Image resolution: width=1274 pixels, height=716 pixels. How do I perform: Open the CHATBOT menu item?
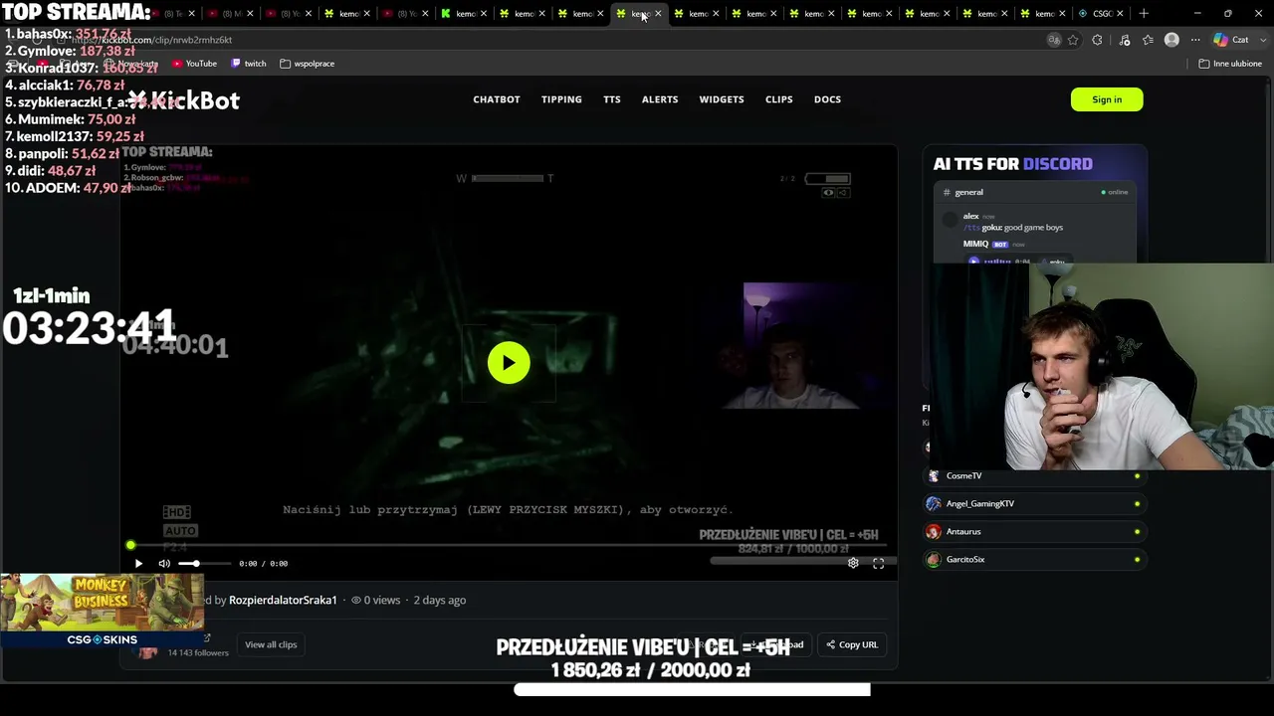497,99
